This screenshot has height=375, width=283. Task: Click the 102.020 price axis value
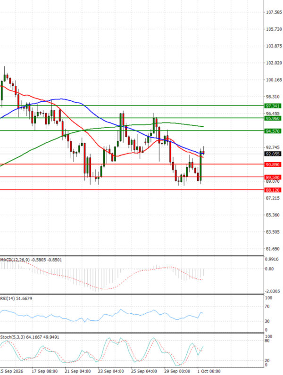pos(274,63)
